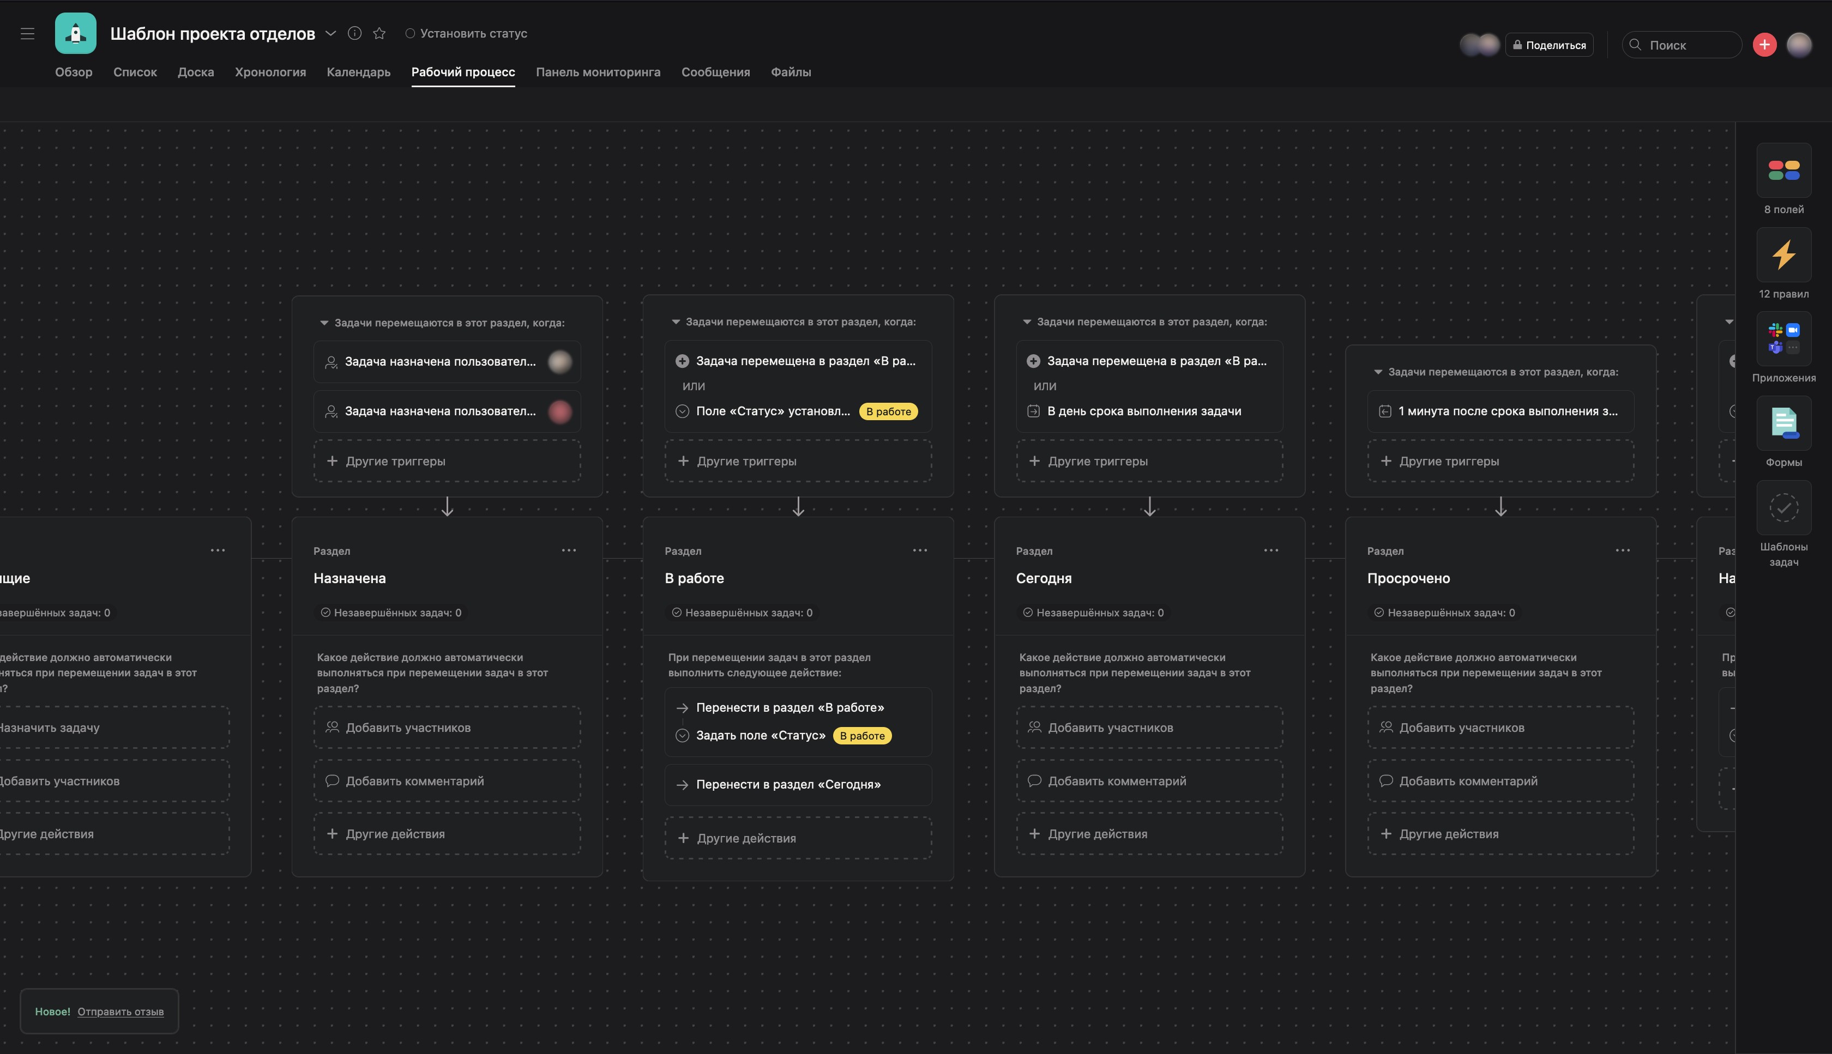Select Добавить комментарий in Сегодня section

click(1149, 781)
